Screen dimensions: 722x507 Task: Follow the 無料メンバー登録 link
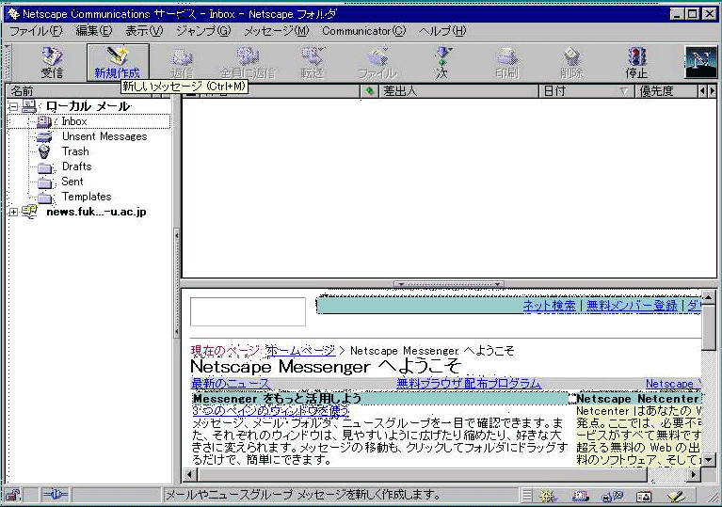click(x=632, y=306)
